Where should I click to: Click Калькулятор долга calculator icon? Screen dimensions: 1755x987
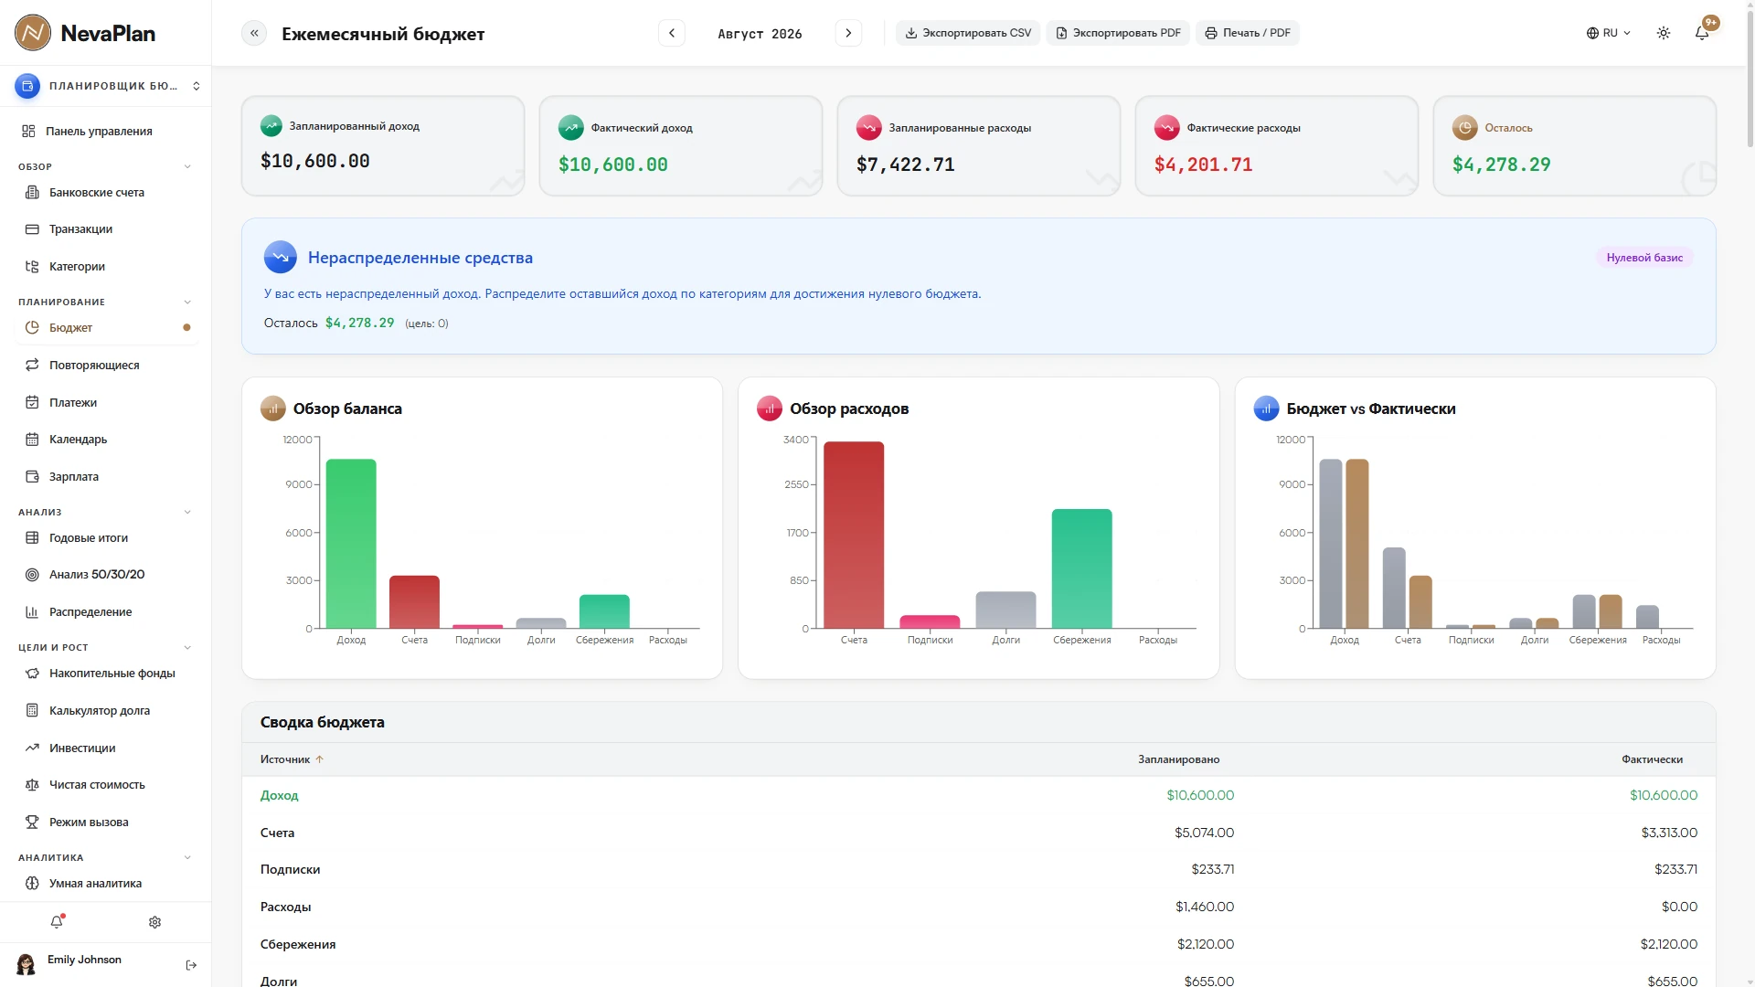pos(32,710)
